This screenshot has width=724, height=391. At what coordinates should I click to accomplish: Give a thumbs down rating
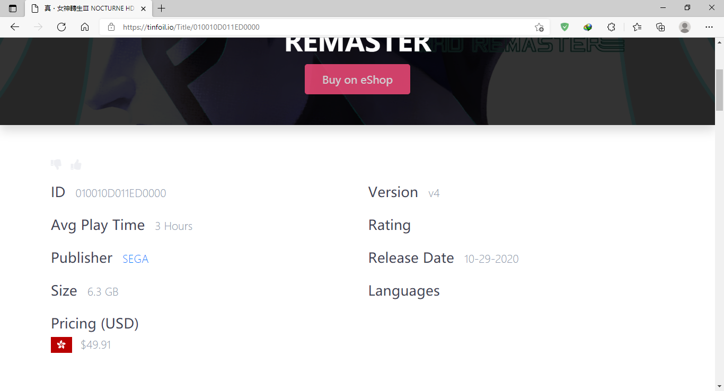[56, 165]
